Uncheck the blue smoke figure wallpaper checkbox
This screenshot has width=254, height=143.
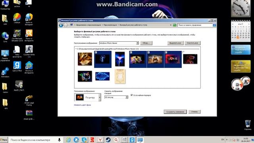tap(96, 52)
